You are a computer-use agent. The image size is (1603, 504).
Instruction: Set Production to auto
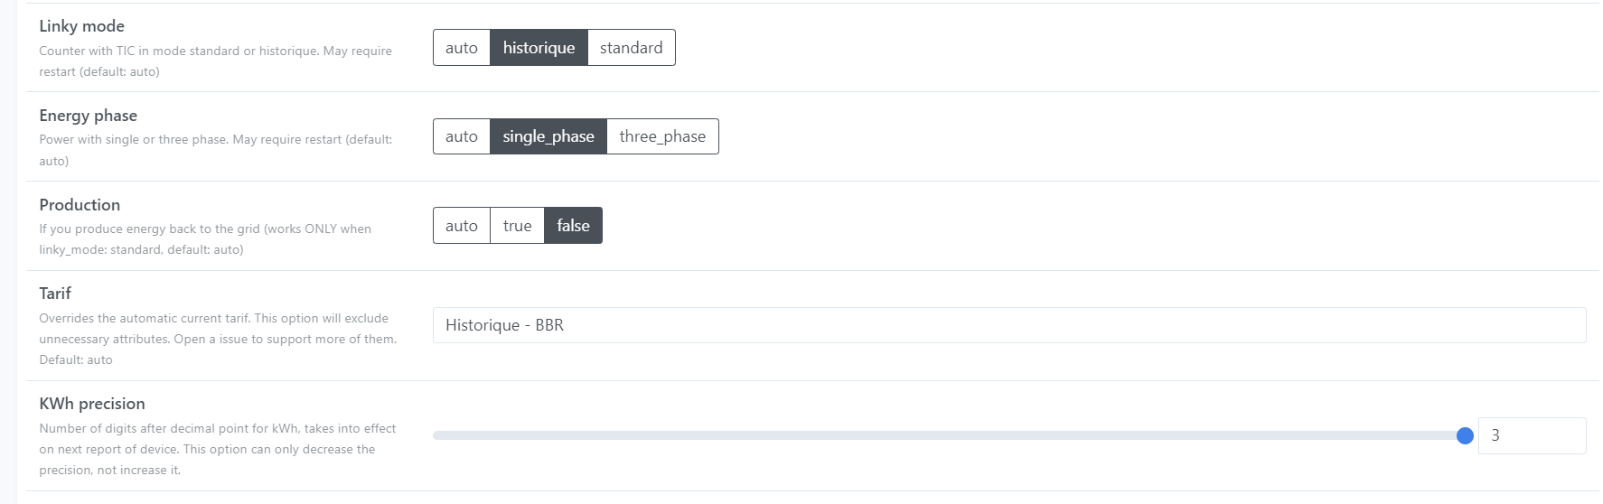461,226
